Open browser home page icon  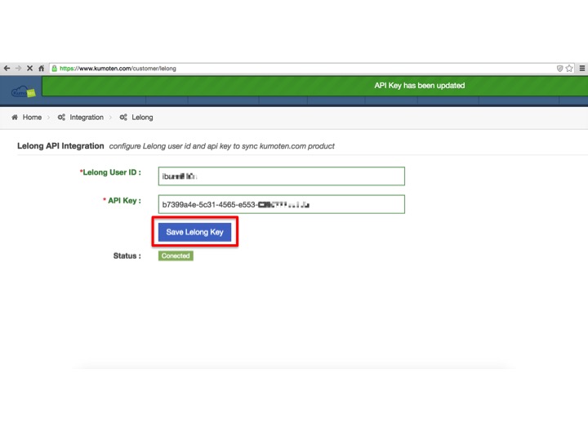coord(42,69)
